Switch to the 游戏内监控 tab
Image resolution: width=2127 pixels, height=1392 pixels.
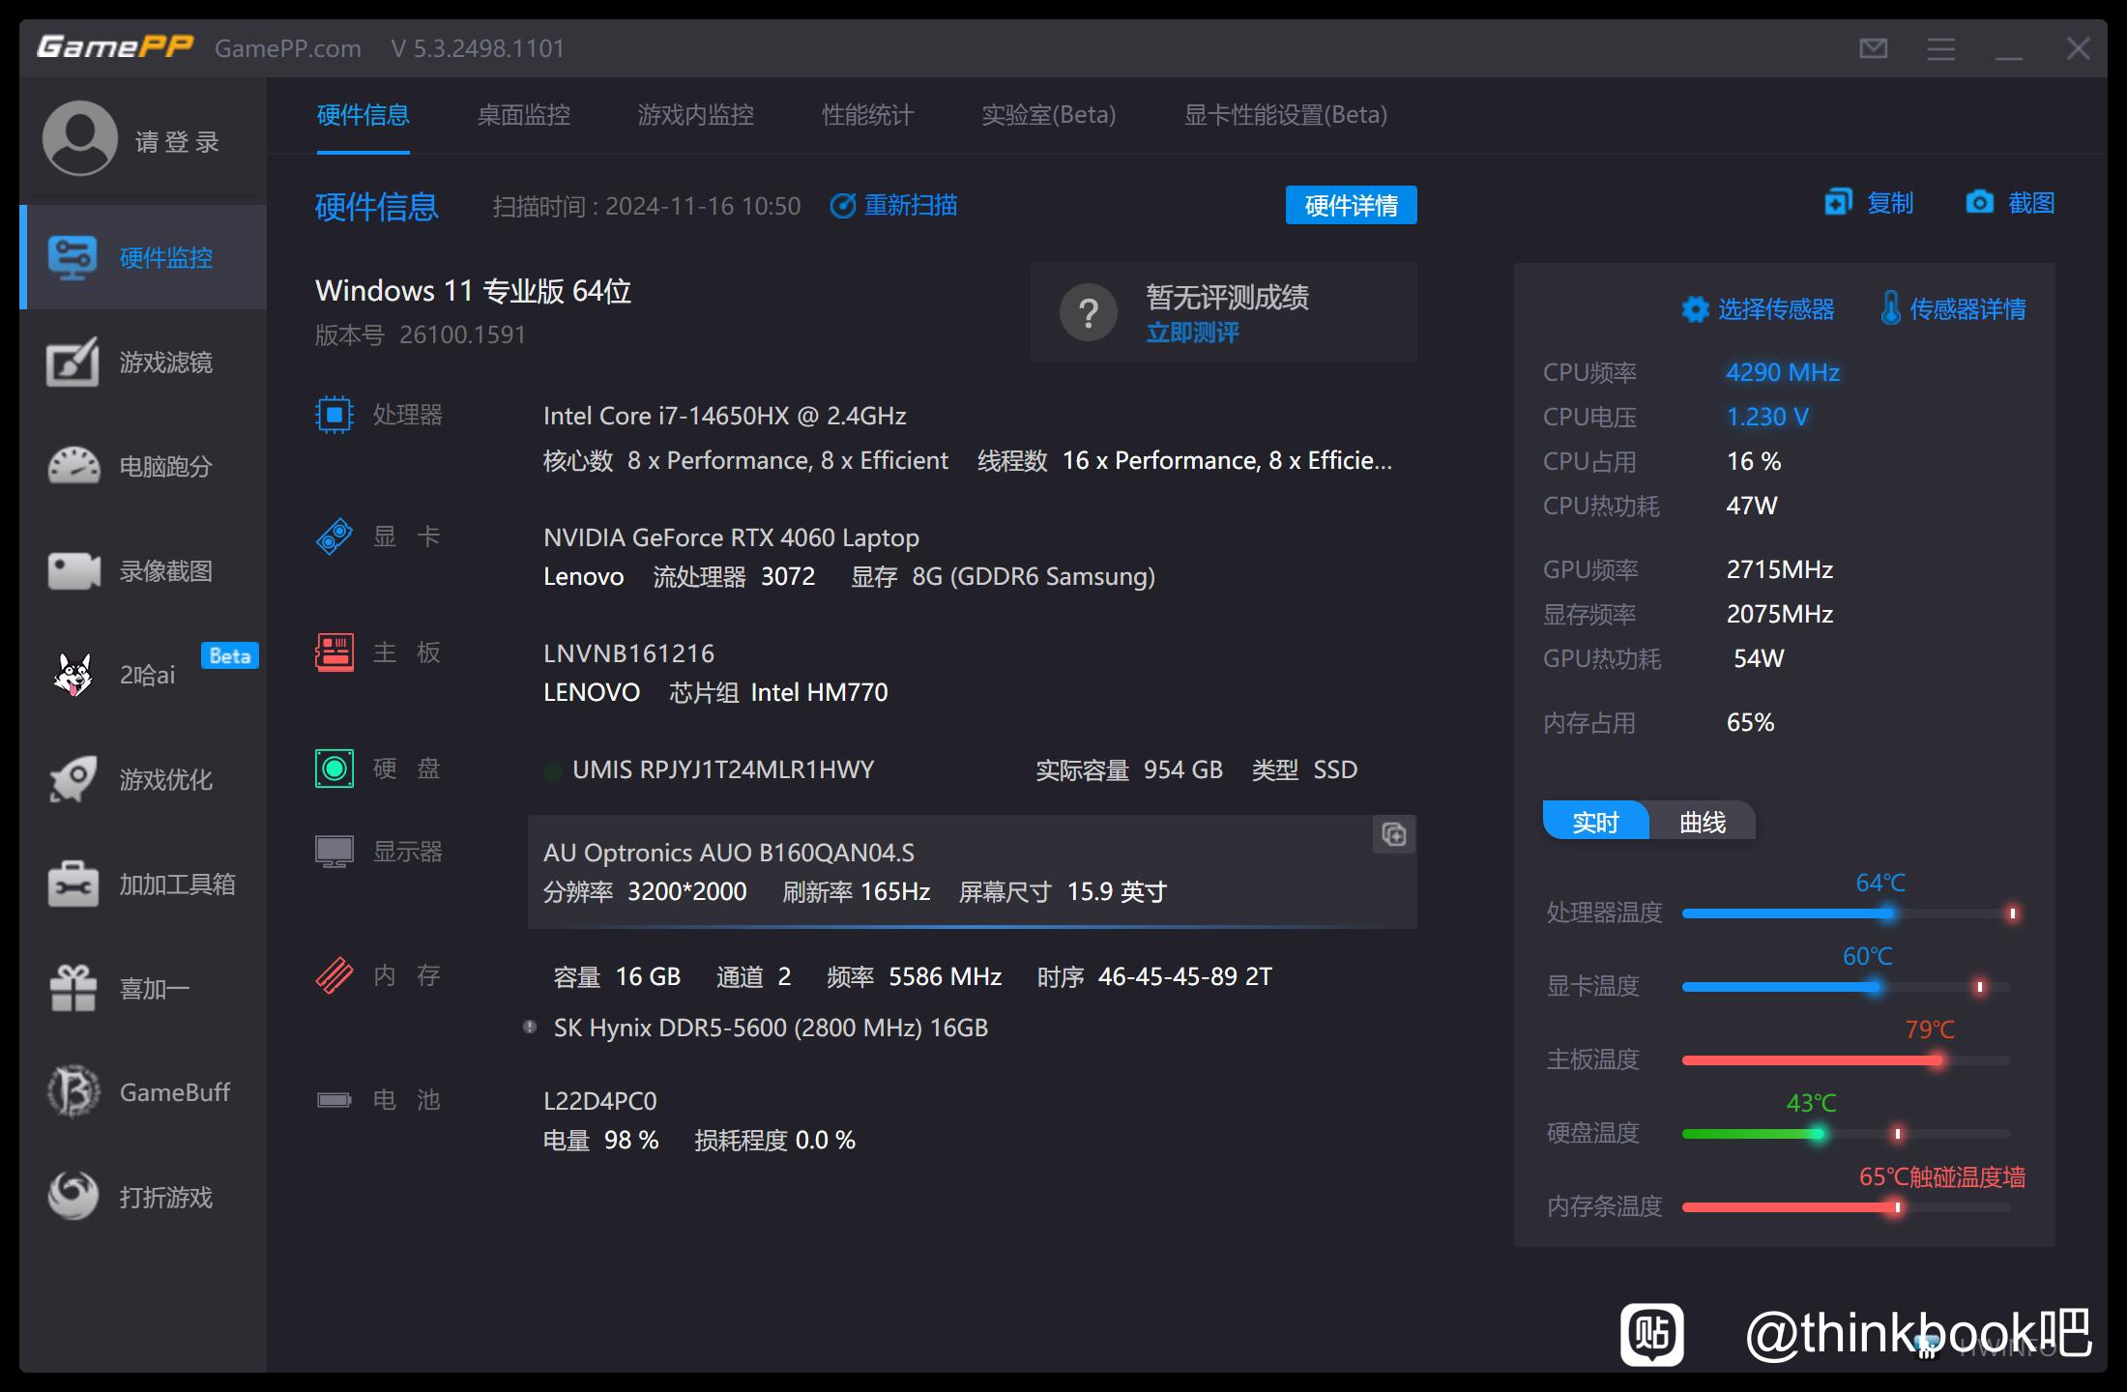(696, 115)
